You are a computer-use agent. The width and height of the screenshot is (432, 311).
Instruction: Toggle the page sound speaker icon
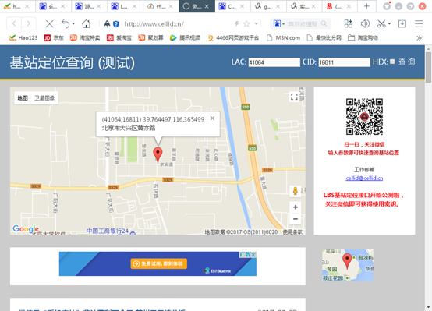pyautogui.click(x=365, y=24)
